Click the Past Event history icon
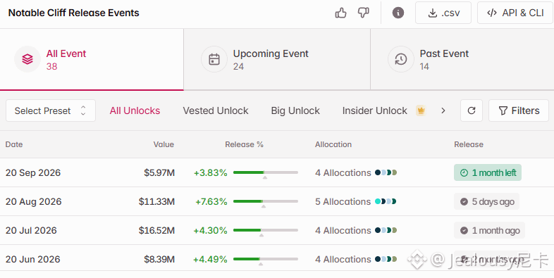Viewport: 554px width, 278px height. click(401, 59)
